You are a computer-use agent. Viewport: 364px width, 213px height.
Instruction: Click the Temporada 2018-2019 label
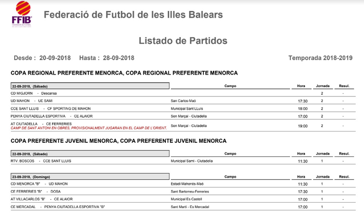point(320,58)
